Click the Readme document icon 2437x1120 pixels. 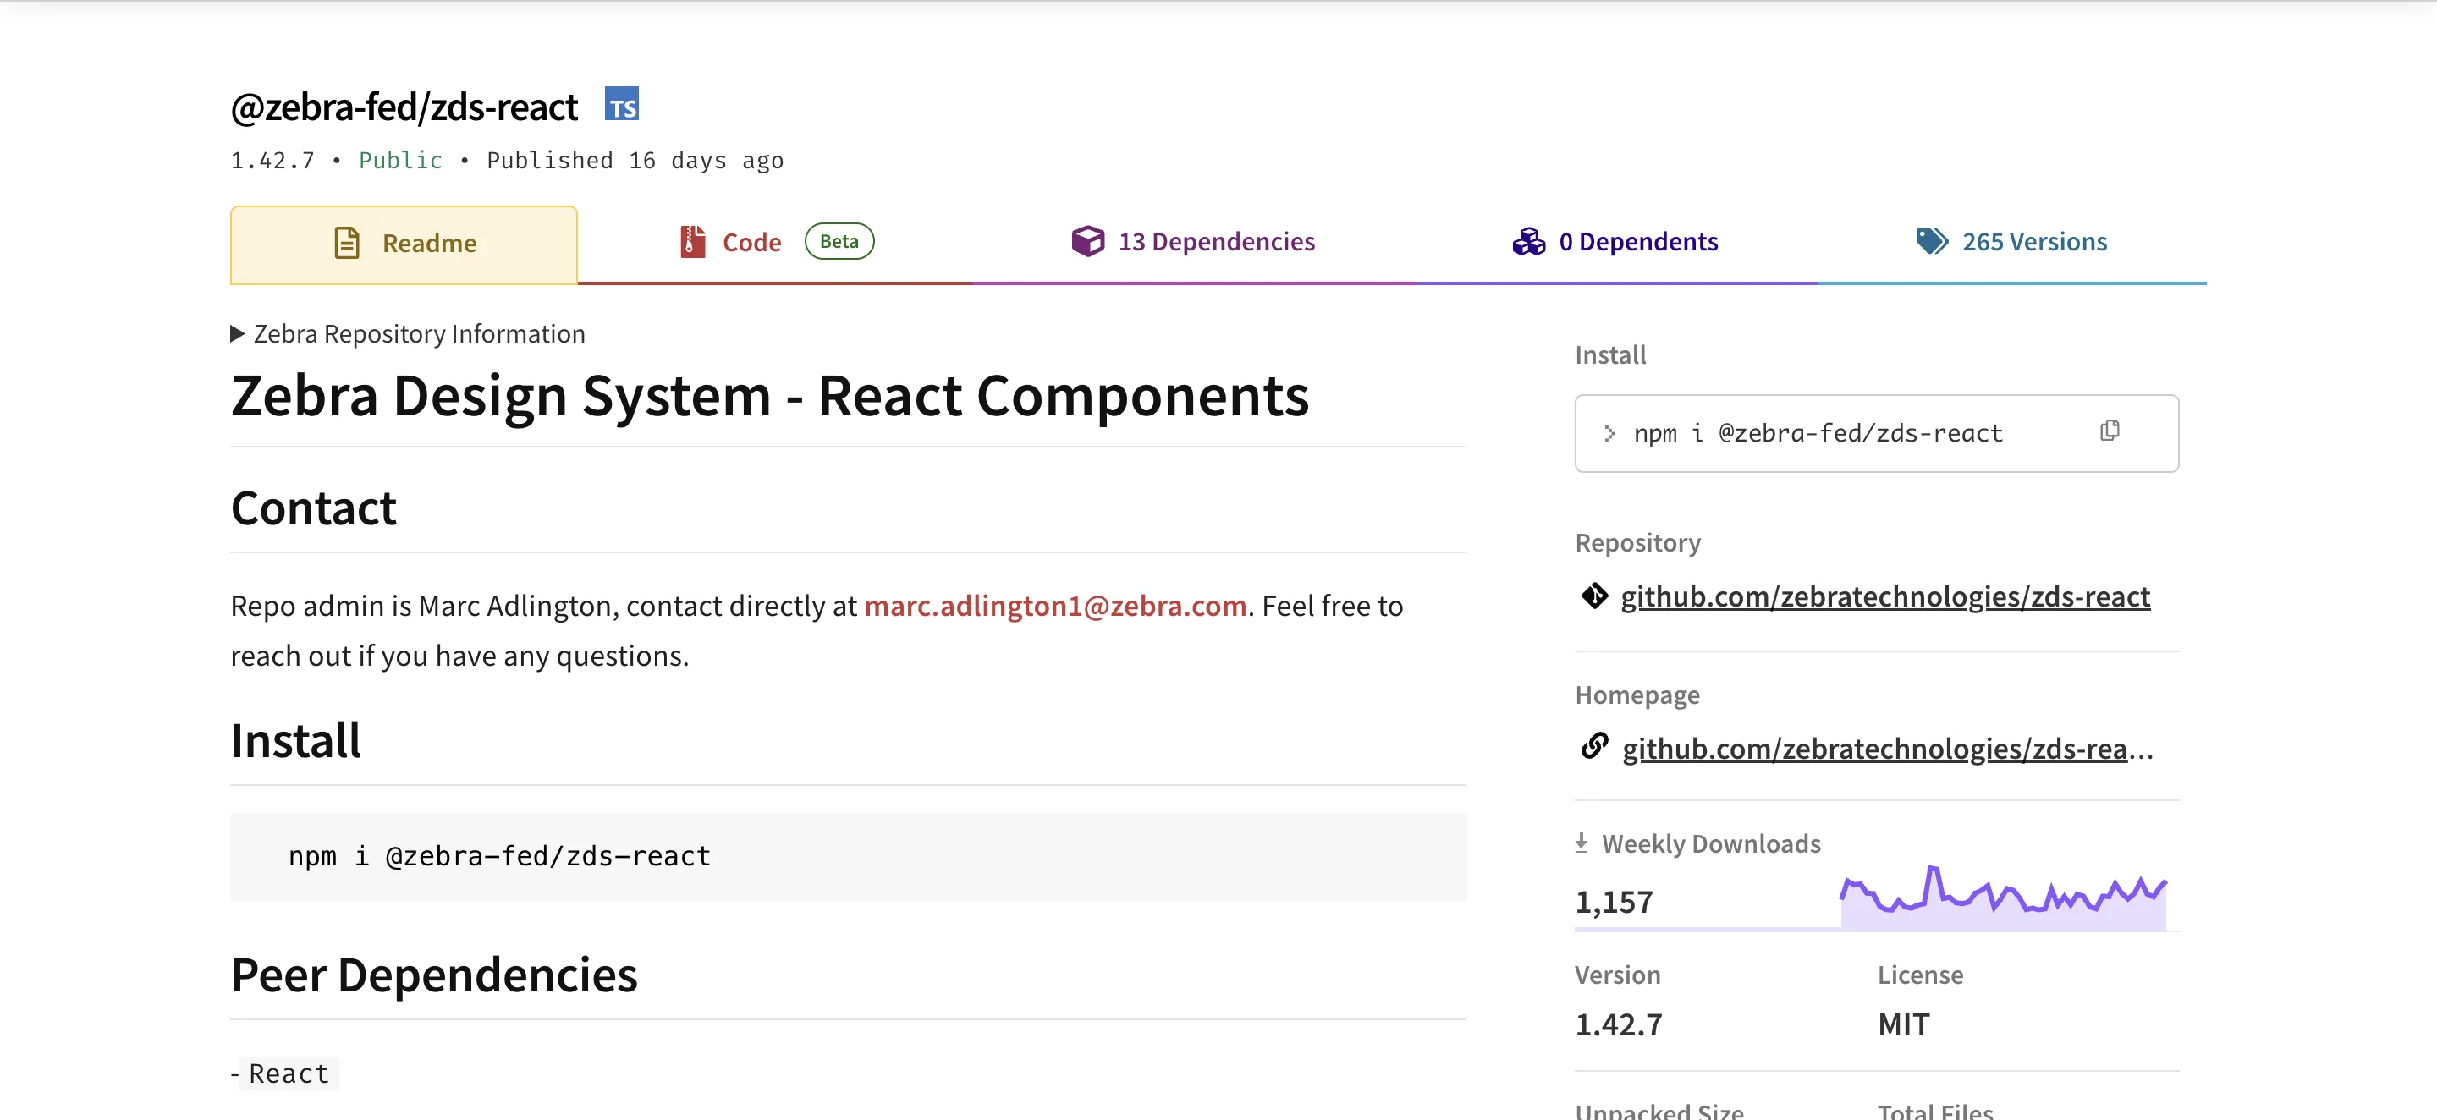[x=346, y=243]
